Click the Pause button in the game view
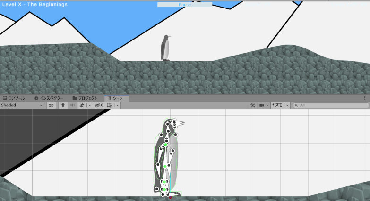Viewport: 370px width, 201px height. pyautogui.click(x=185, y=5)
